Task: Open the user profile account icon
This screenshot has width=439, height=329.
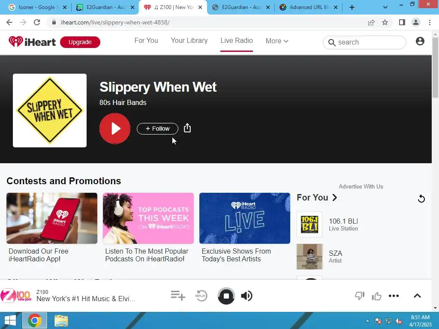Action: click(420, 41)
